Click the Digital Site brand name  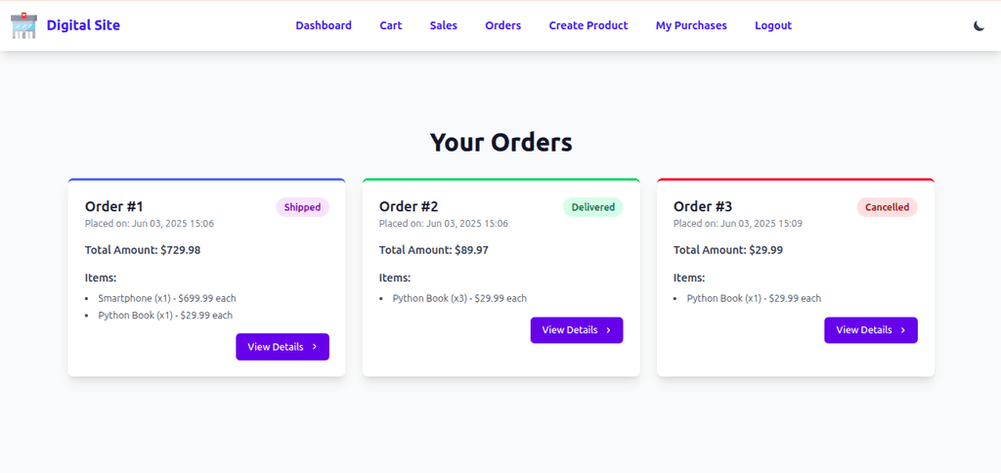coord(83,25)
